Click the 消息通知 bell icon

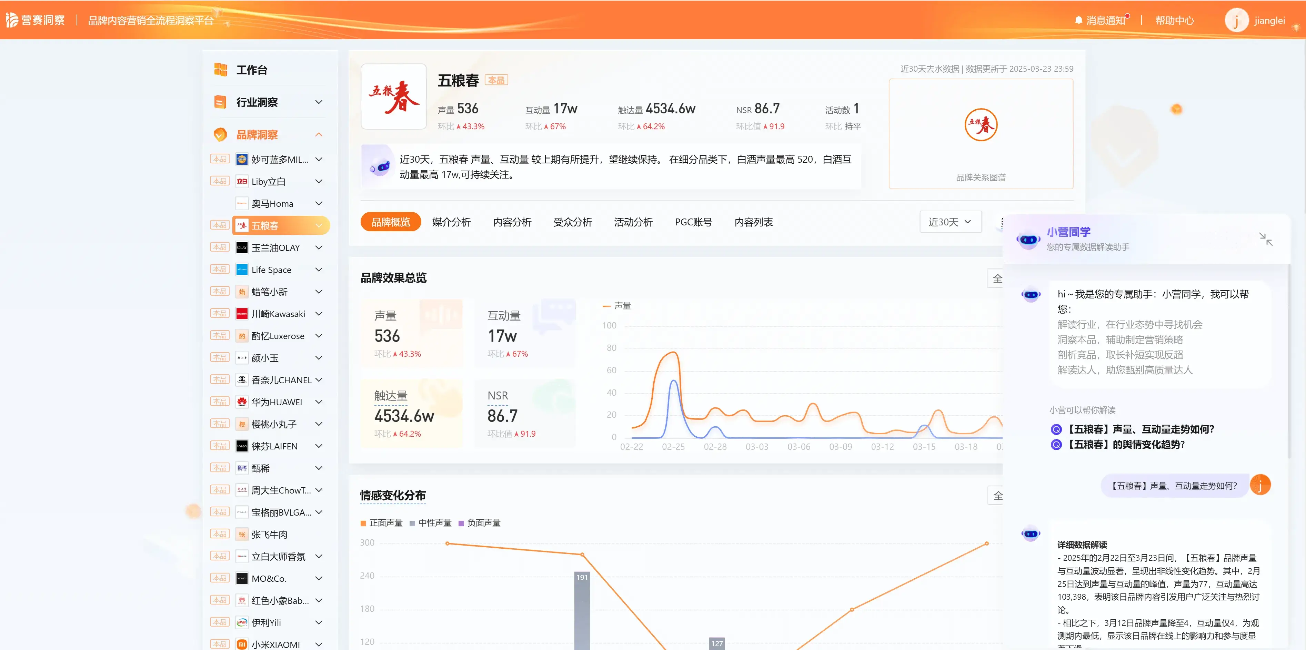pyautogui.click(x=1078, y=21)
